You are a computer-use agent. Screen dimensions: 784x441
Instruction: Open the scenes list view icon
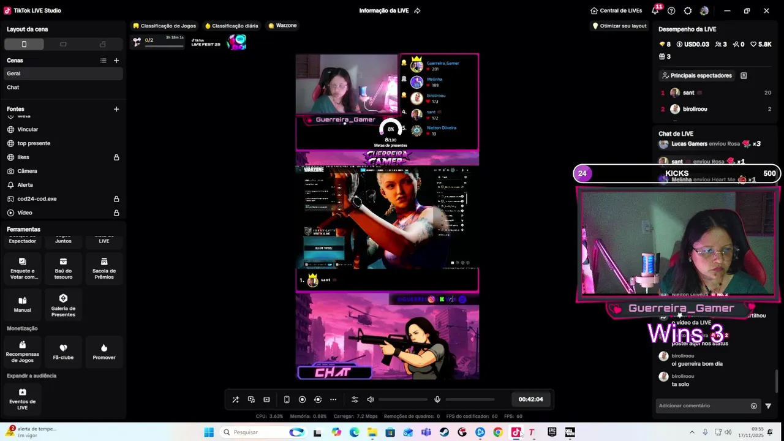[x=103, y=61]
